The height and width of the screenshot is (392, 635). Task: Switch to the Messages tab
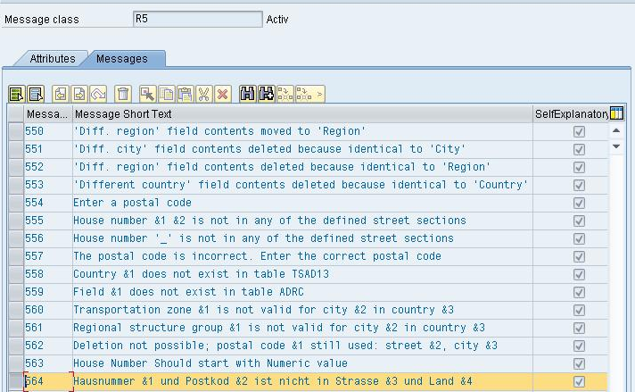click(x=122, y=59)
